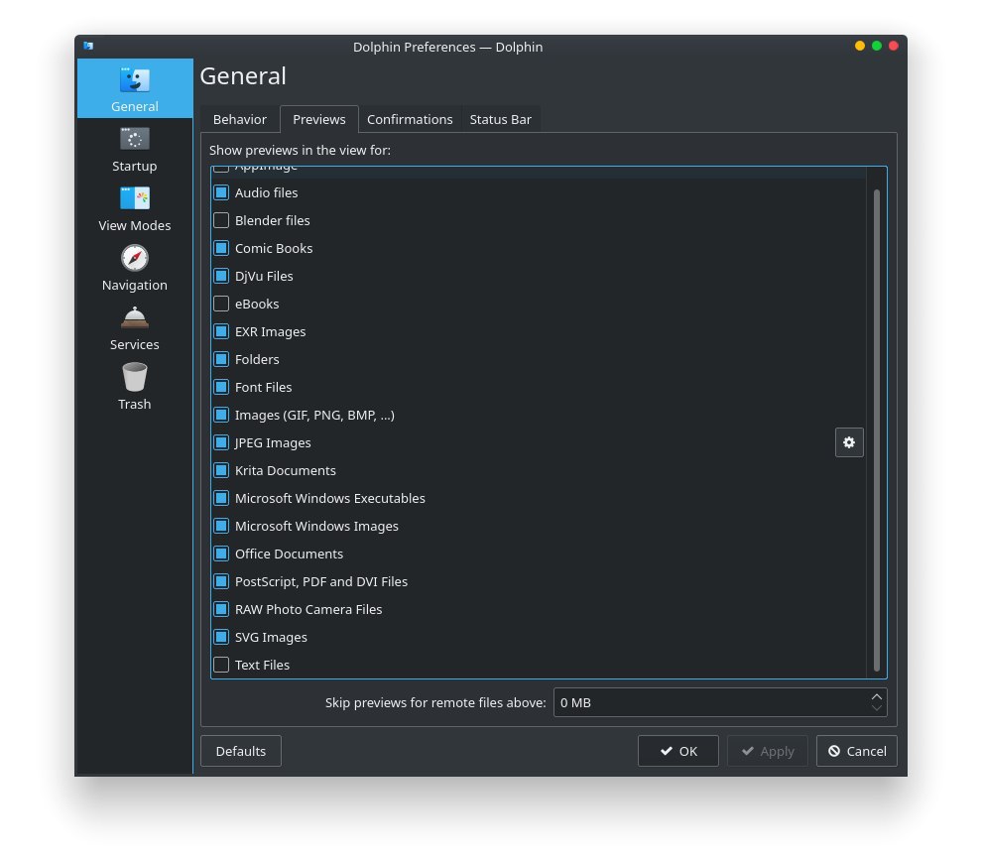Open the Trash settings category
The image size is (982, 861).
(x=134, y=387)
